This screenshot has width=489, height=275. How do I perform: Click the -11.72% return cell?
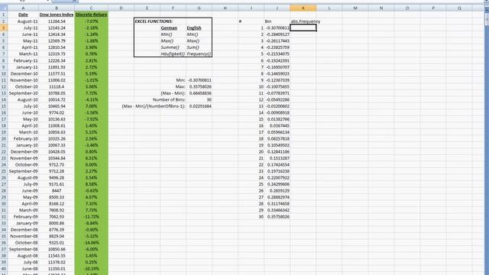pyautogui.click(x=92, y=217)
